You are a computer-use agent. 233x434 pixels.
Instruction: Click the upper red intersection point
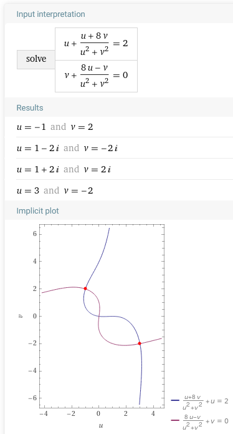(85, 289)
